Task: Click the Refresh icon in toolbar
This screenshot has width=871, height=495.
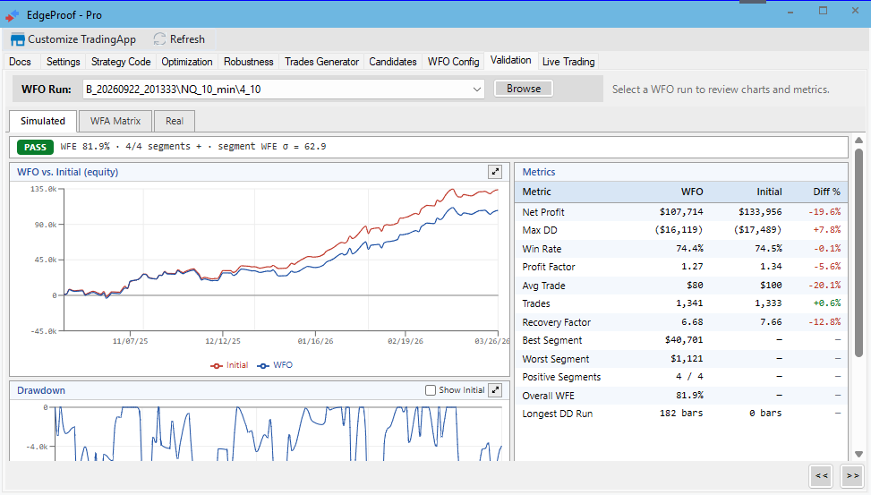Action: click(159, 39)
